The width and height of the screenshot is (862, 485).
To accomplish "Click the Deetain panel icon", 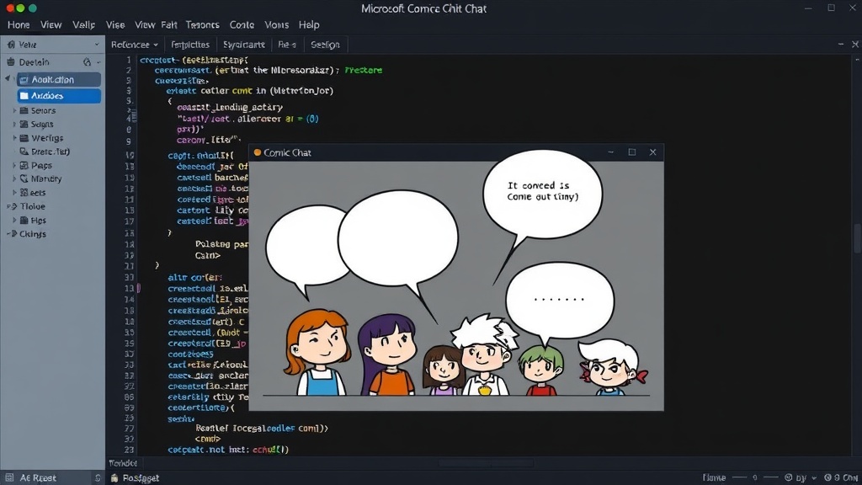I will click(10, 62).
